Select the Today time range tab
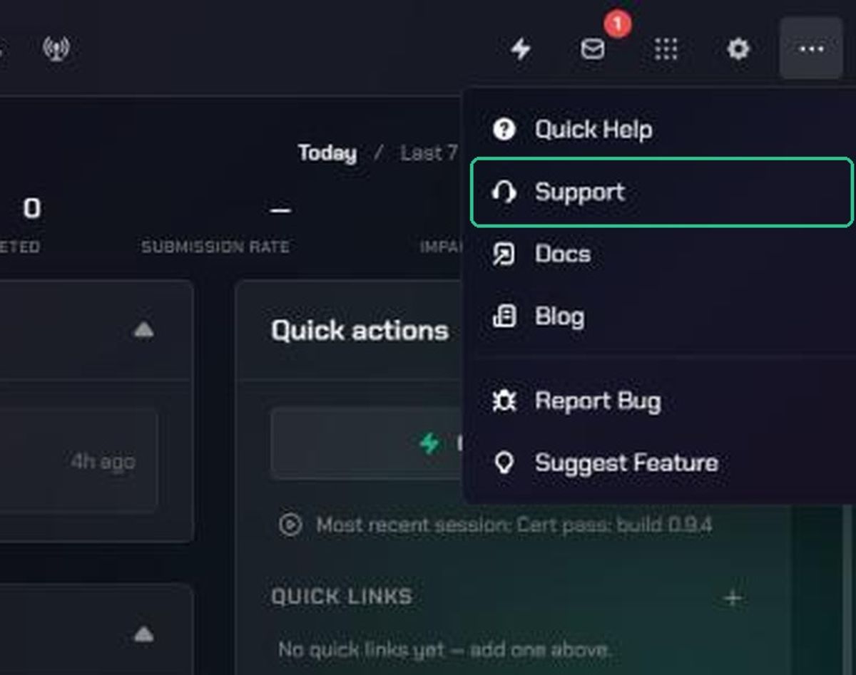Image resolution: width=856 pixels, height=675 pixels. (x=327, y=153)
